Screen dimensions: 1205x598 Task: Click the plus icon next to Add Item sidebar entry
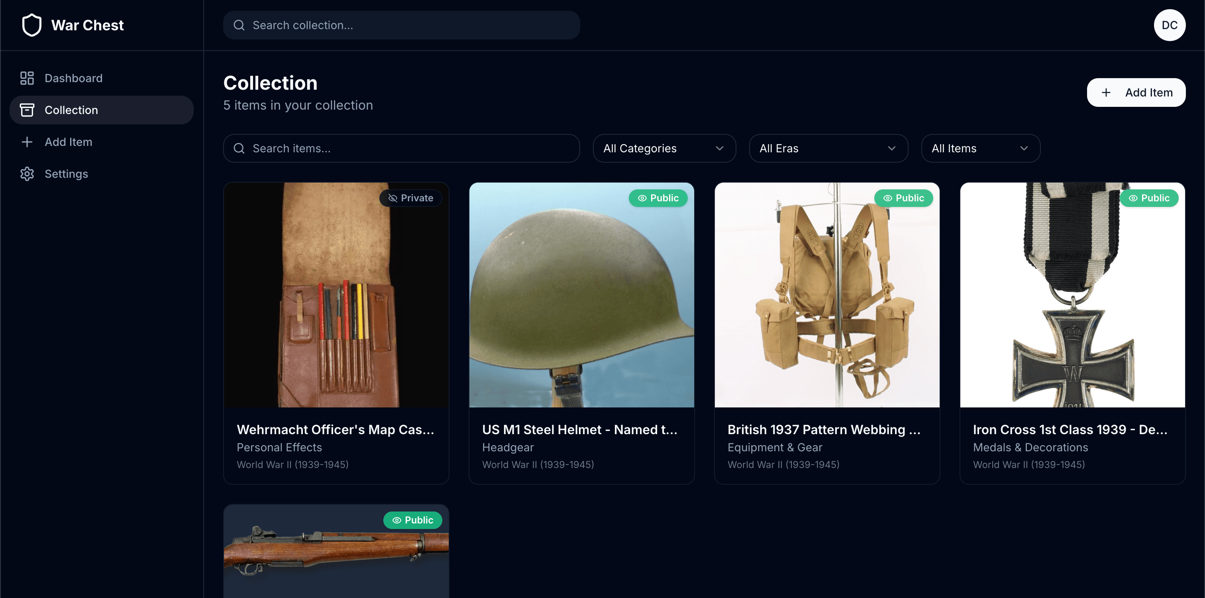[27, 142]
